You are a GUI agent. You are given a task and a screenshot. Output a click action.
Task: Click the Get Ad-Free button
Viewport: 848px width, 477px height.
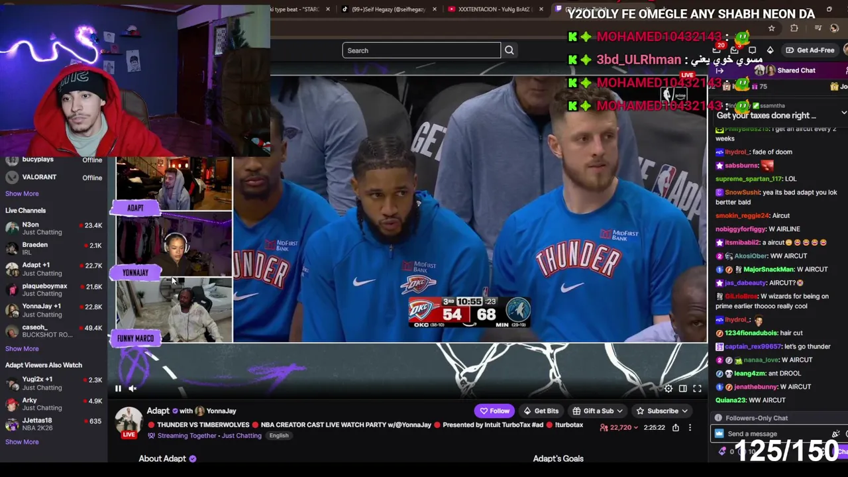click(810, 50)
